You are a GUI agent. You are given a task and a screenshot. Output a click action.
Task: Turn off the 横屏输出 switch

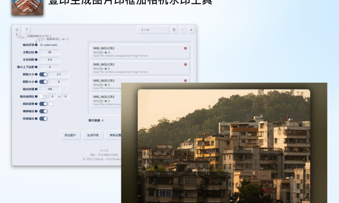pyautogui.click(x=44, y=111)
